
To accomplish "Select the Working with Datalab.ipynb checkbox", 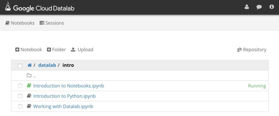I will pyautogui.click(x=20, y=106).
